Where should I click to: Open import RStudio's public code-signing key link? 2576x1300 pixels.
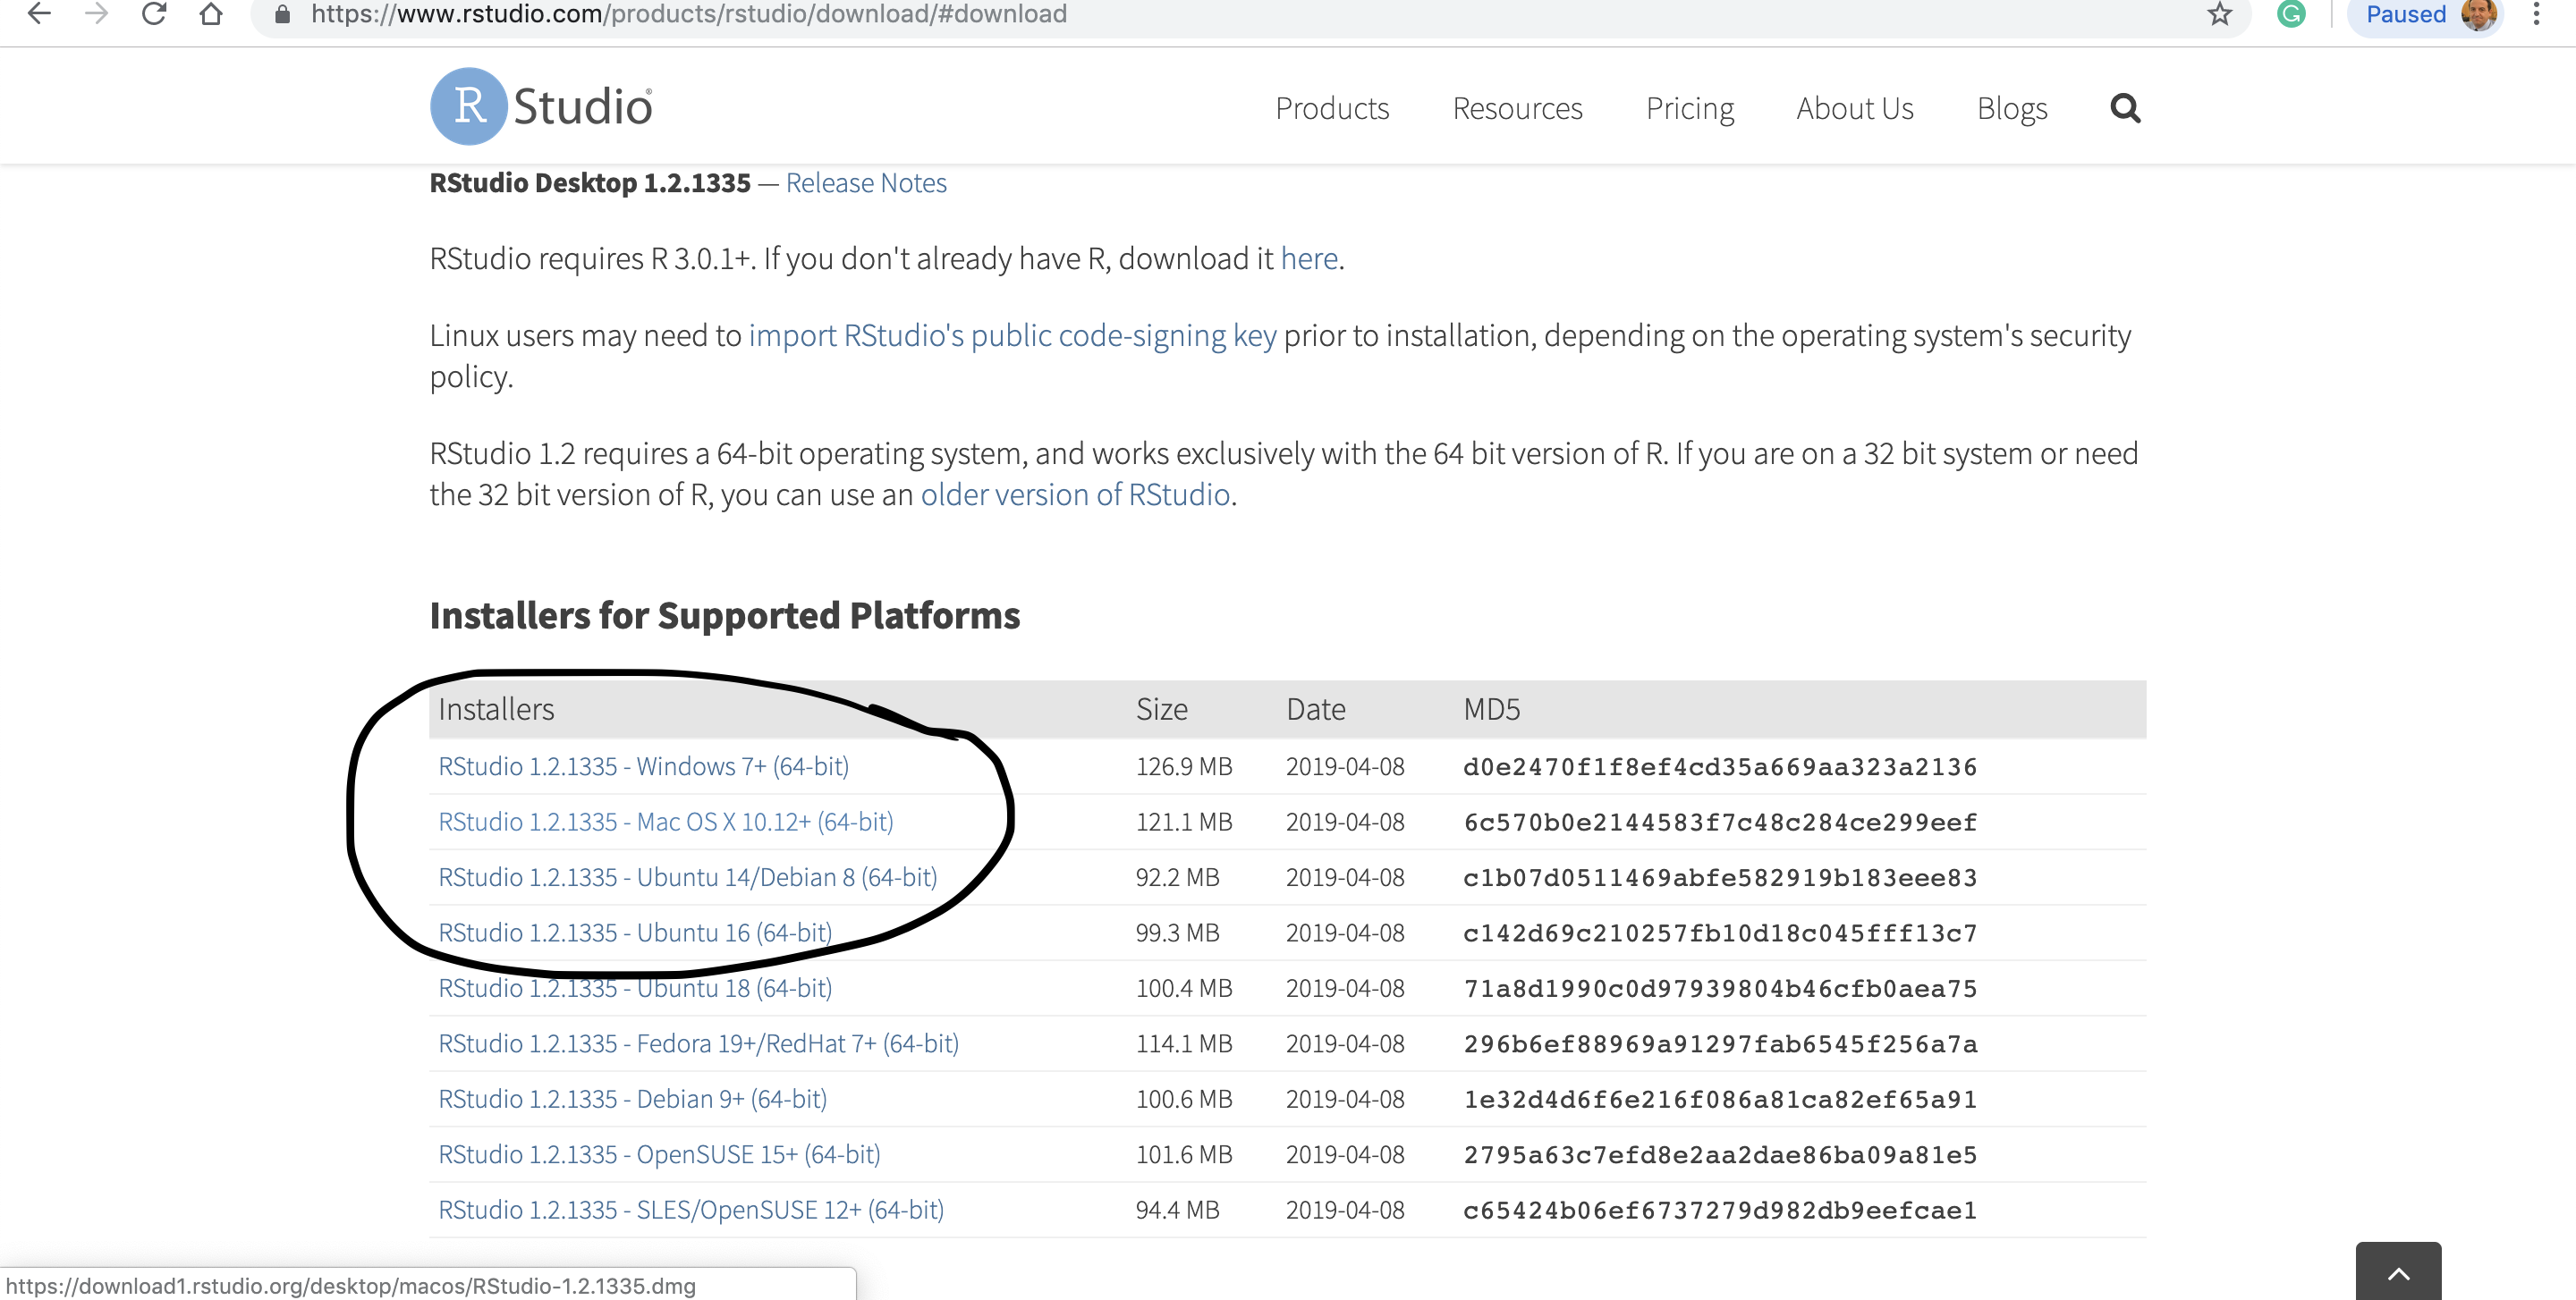(x=1012, y=336)
